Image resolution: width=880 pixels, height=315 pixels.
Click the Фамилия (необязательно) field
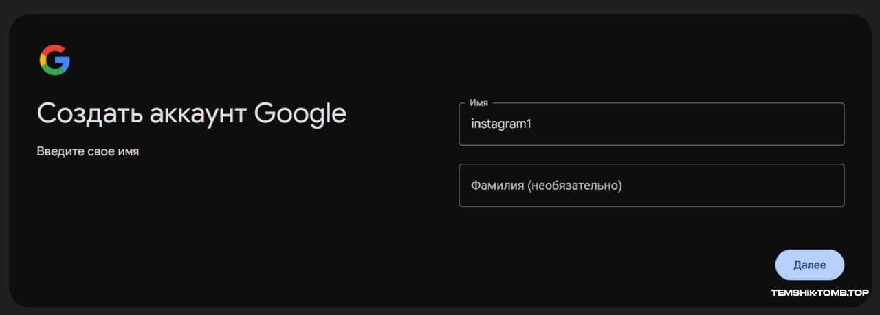coord(651,185)
